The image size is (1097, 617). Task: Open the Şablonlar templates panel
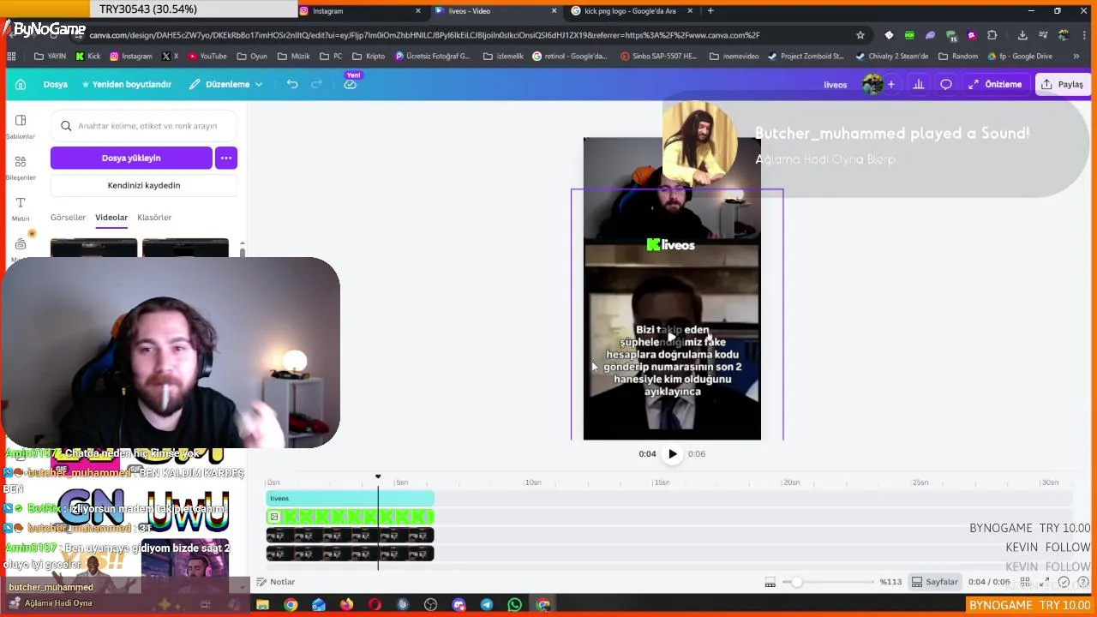pos(21,126)
